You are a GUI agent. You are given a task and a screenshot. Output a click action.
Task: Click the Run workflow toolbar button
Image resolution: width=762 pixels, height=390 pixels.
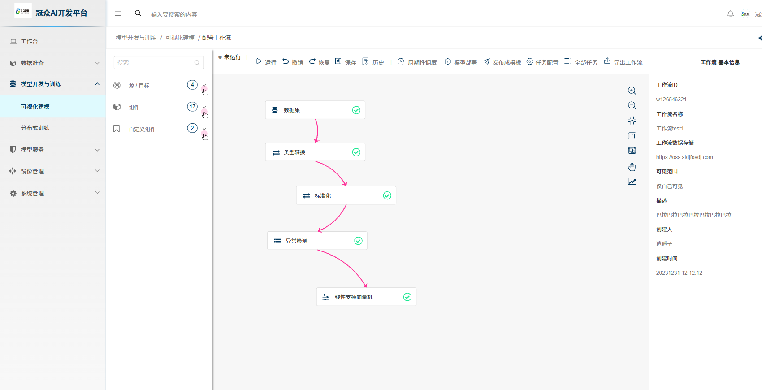click(x=266, y=62)
